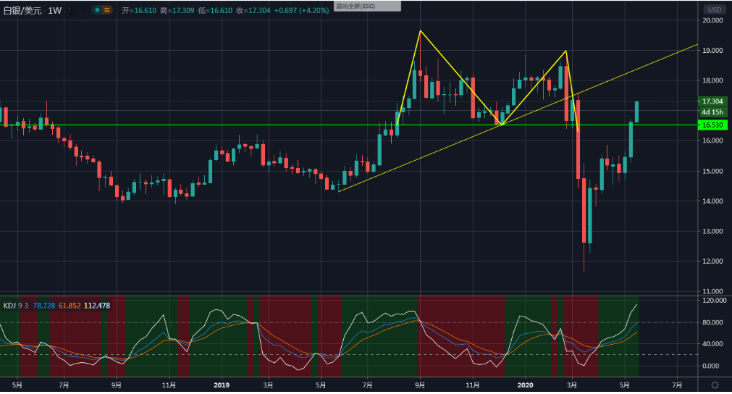Click the 20.000 price scale label
This screenshot has height=394, width=732.
(712, 20)
